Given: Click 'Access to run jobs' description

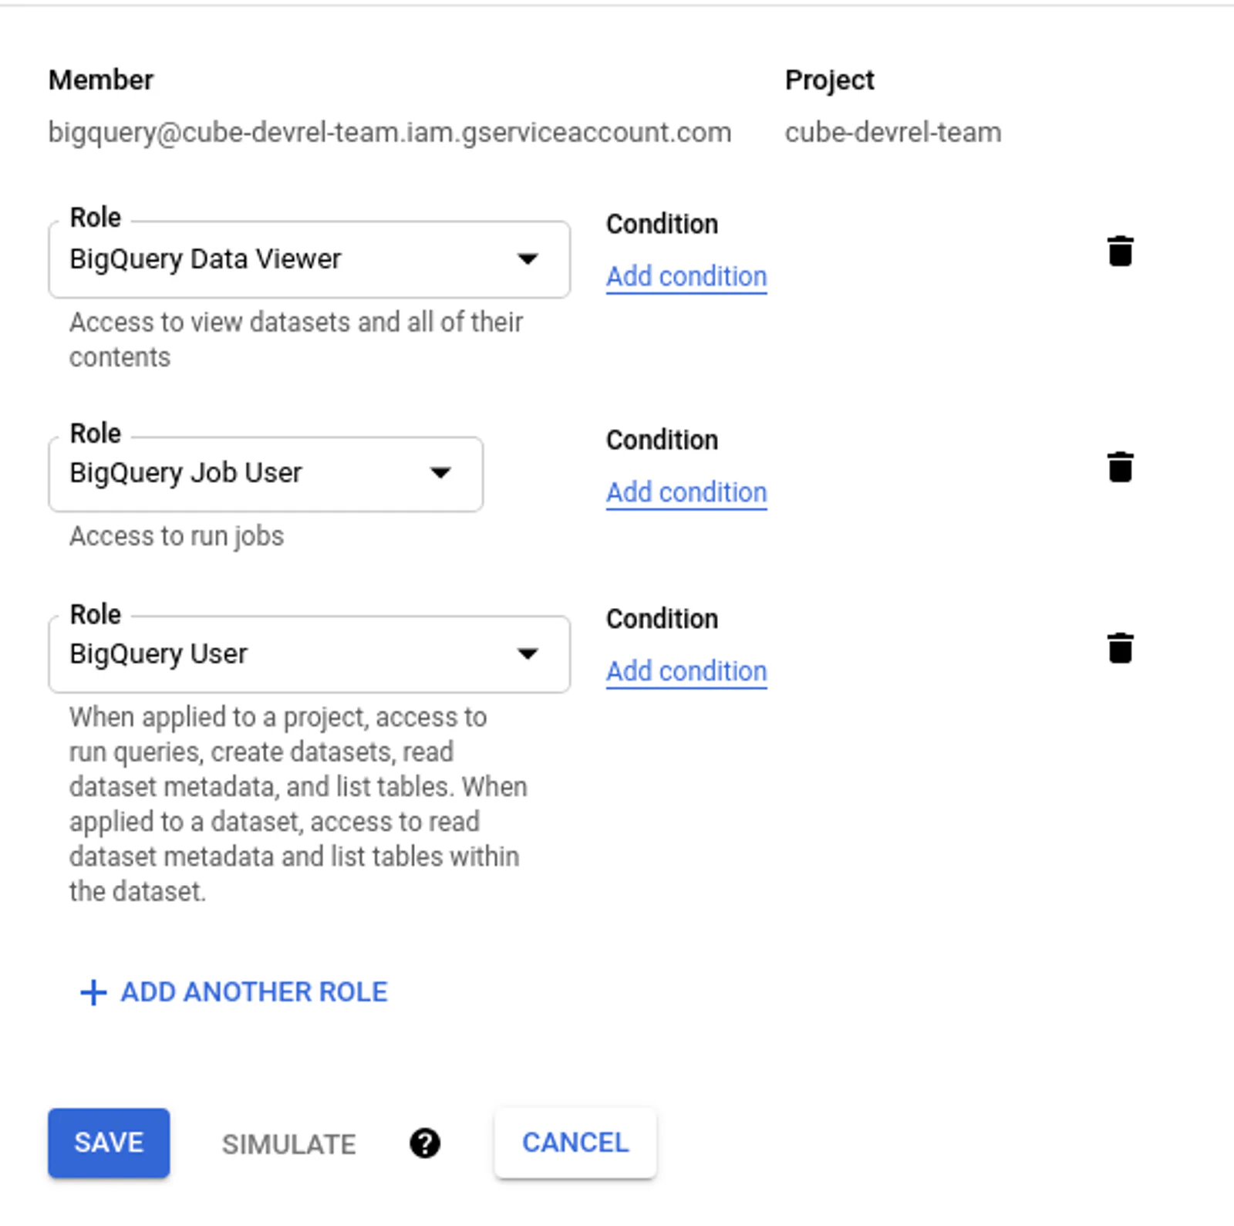Looking at the screenshot, I should [177, 536].
